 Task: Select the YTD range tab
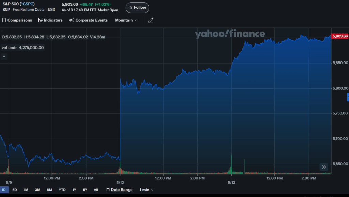coord(62,190)
